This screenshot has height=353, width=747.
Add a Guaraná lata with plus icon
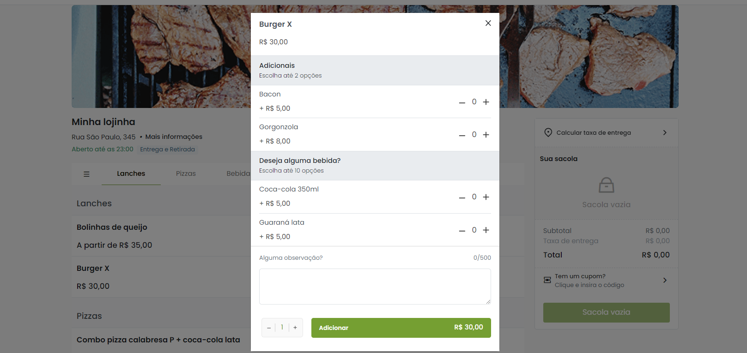[486, 230]
